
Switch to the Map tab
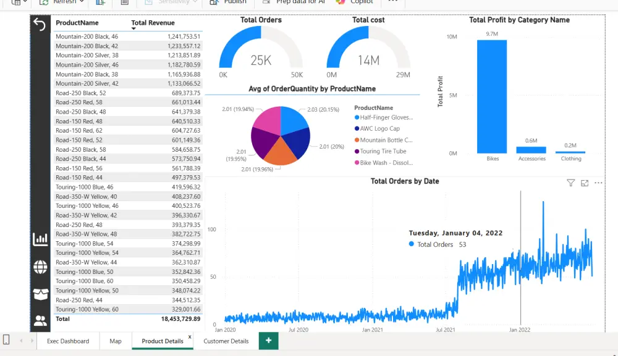coord(115,341)
